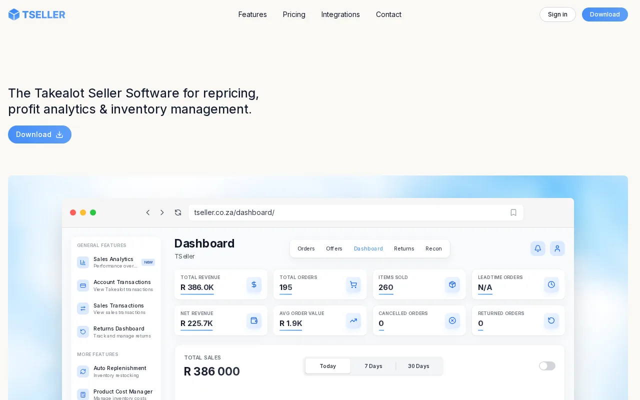Image resolution: width=640 pixels, height=400 pixels.
Task: Switch to the Recon tab
Action: point(433,248)
